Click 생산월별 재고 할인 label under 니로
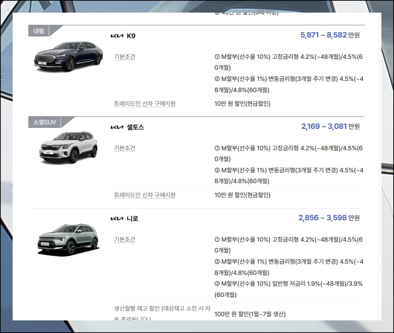Viewport: 394px width, 333px height. point(162,313)
